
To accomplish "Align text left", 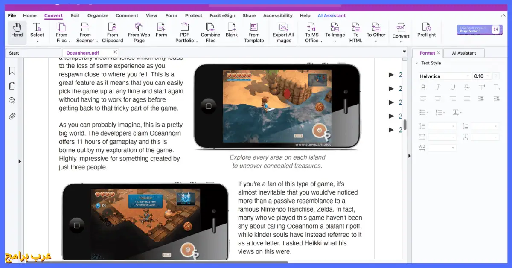I will 423,99.
